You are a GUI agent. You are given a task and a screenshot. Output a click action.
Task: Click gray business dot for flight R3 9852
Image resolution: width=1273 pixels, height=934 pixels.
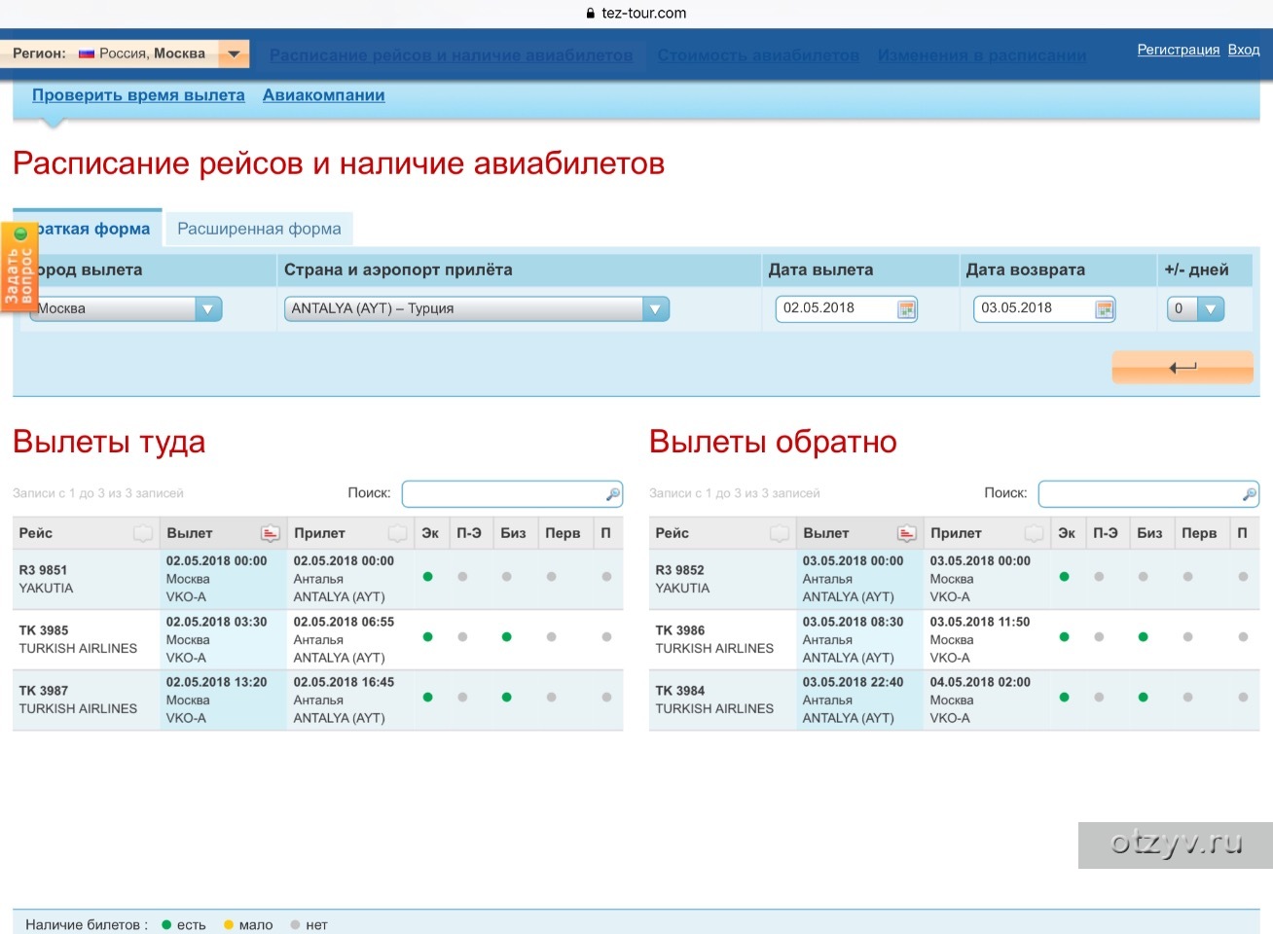[1143, 577]
